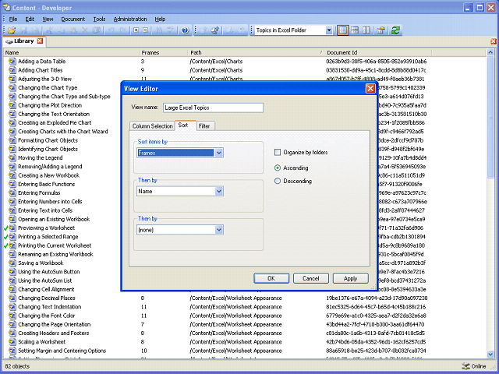Click the Undo toolbar icon
Image resolution: width=499 pixels, height=374 pixels.
coord(111,30)
